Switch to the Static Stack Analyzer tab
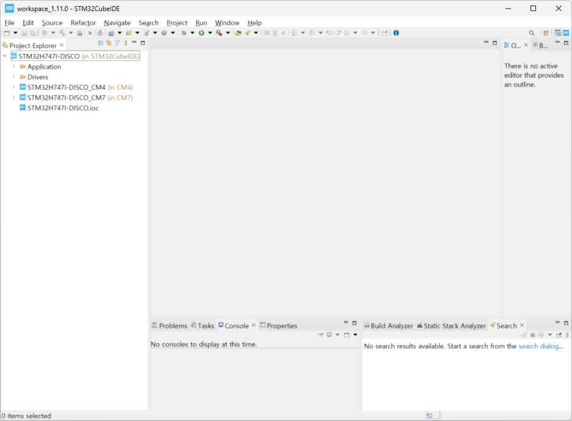The width and height of the screenshot is (572, 421). pyautogui.click(x=452, y=326)
